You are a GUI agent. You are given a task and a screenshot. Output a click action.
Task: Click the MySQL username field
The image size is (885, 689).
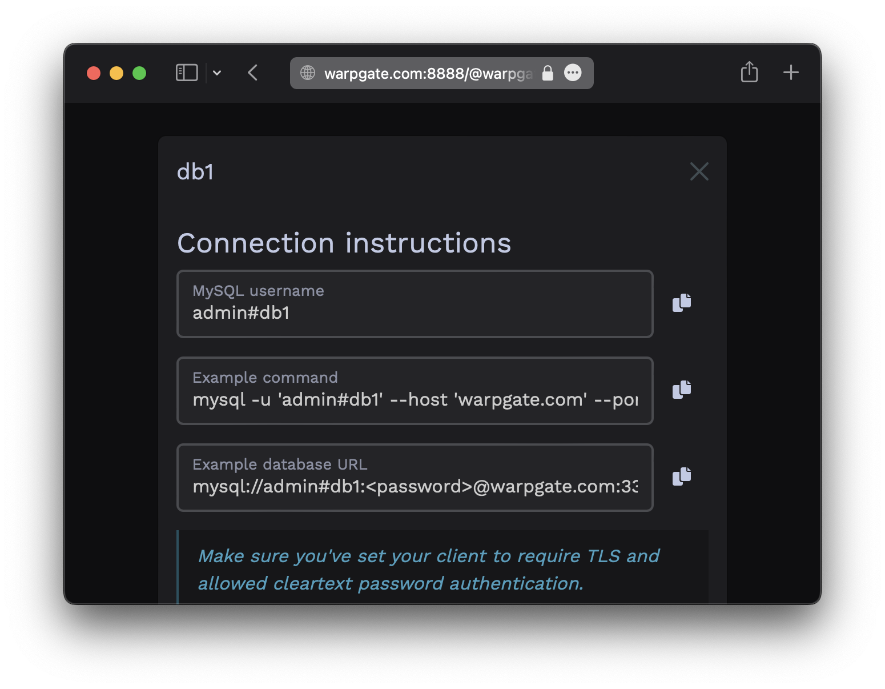pyautogui.click(x=415, y=304)
